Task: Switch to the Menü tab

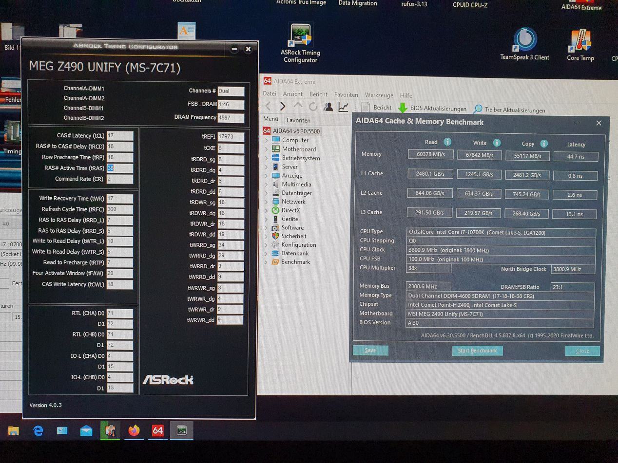Action: coord(270,119)
